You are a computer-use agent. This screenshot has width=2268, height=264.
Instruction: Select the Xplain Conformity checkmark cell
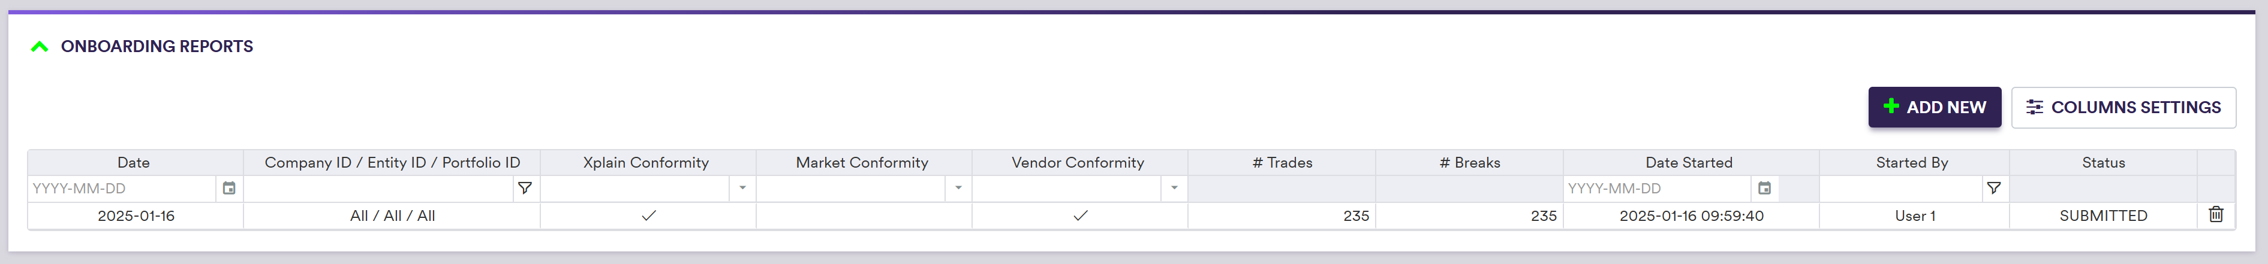pos(649,216)
